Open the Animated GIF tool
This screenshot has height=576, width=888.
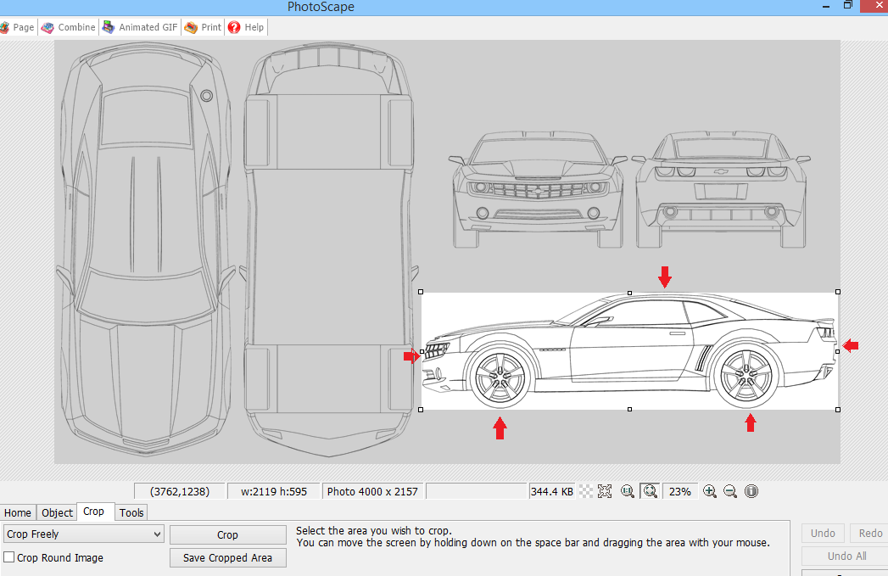tap(139, 26)
